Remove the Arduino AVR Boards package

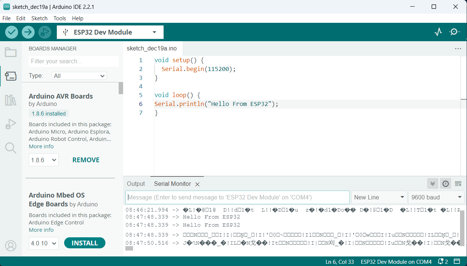click(x=86, y=160)
